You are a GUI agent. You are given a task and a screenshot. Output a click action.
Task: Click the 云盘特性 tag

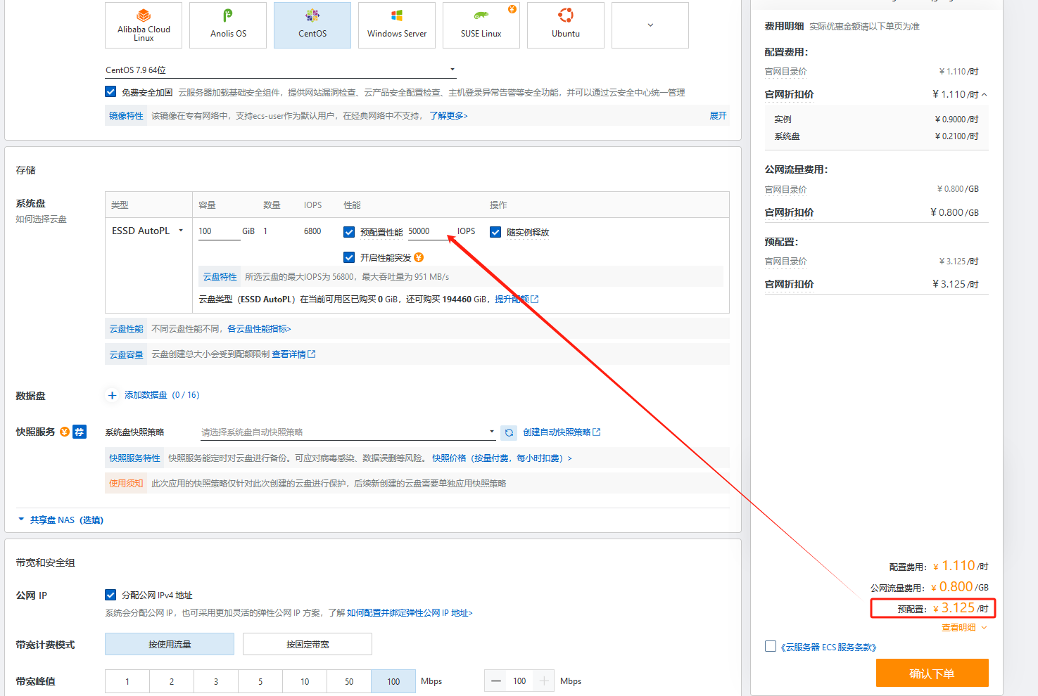coord(220,276)
